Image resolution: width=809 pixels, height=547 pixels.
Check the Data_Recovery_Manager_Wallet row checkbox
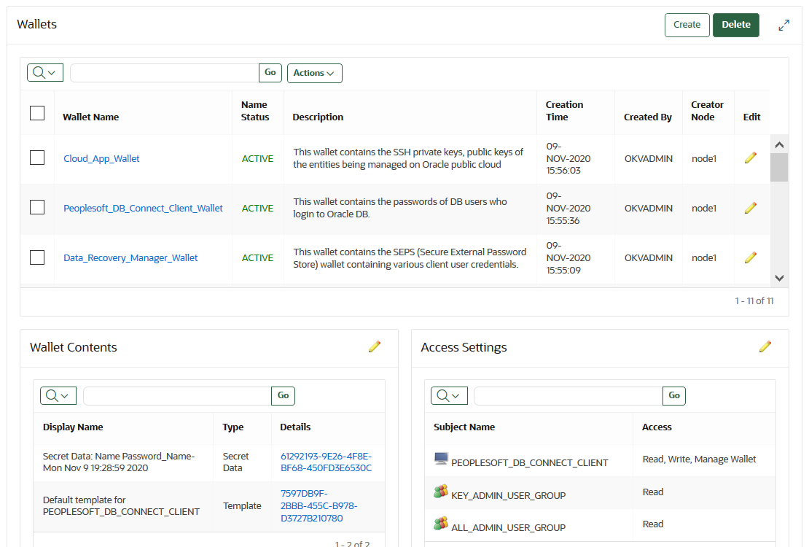tap(37, 257)
